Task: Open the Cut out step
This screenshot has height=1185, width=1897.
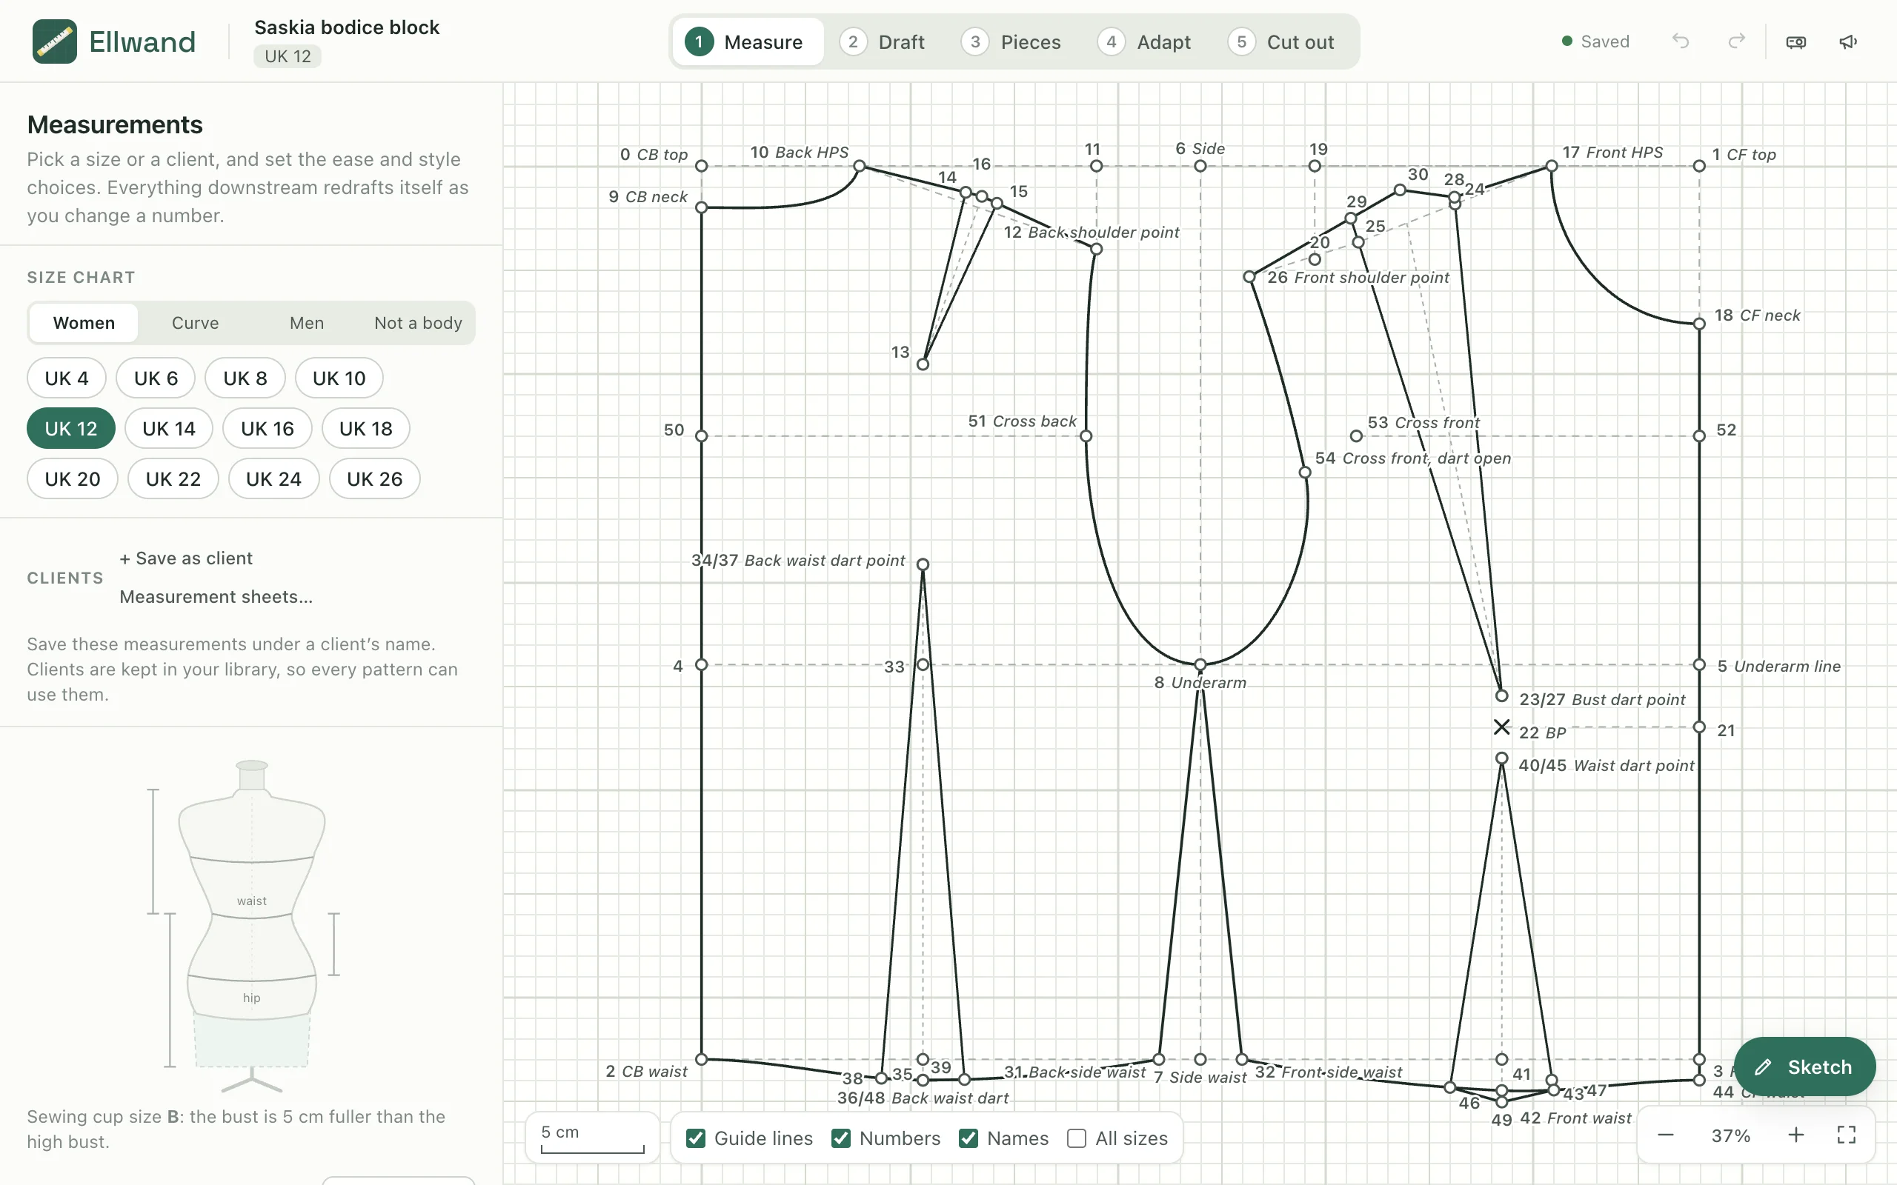Action: [x=1282, y=41]
